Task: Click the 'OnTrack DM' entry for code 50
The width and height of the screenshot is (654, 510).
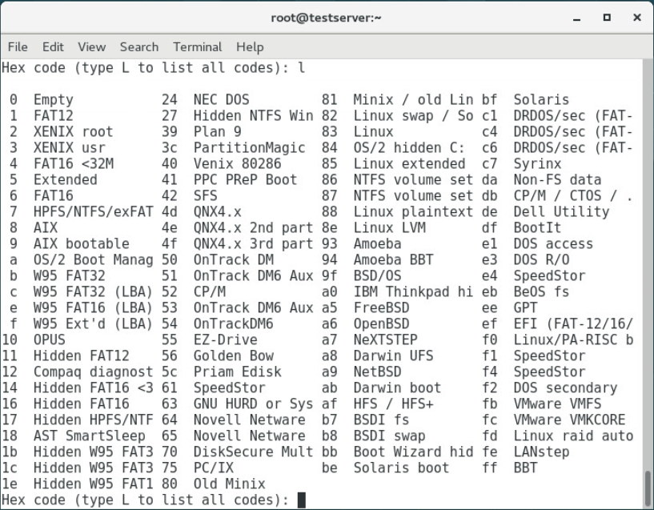Action: point(234,259)
